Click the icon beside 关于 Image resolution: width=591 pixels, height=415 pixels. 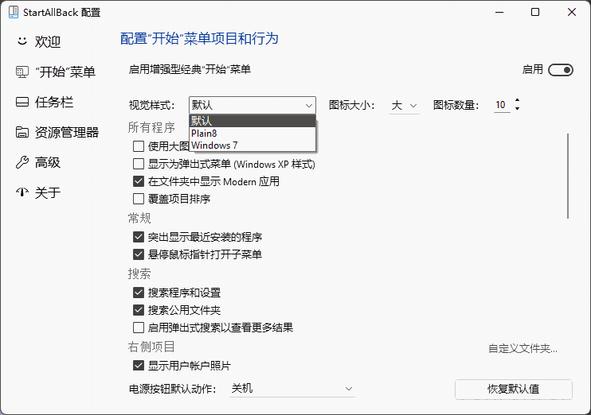pyautogui.click(x=22, y=192)
